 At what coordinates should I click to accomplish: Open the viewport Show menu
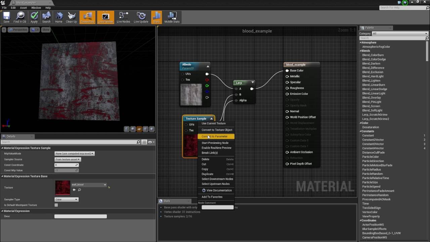pos(46,30)
